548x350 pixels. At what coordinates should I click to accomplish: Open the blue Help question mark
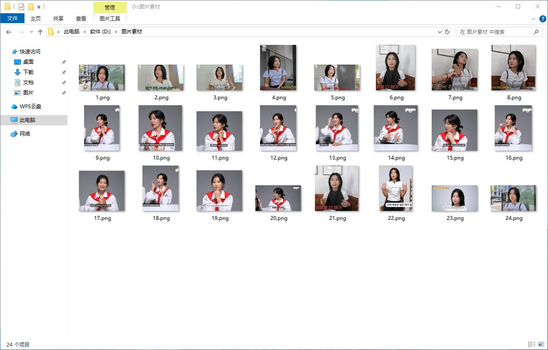coord(542,19)
